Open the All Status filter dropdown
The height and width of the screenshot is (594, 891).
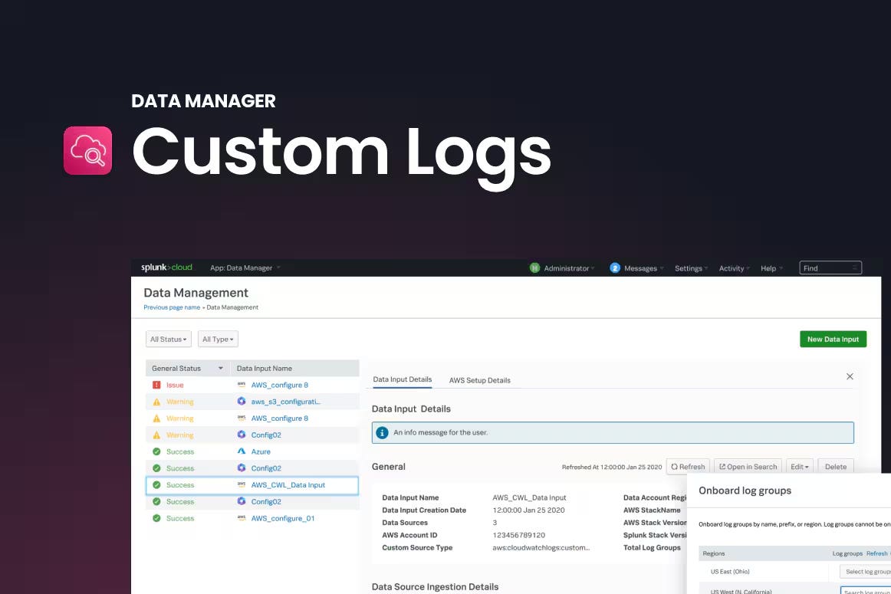tap(168, 339)
